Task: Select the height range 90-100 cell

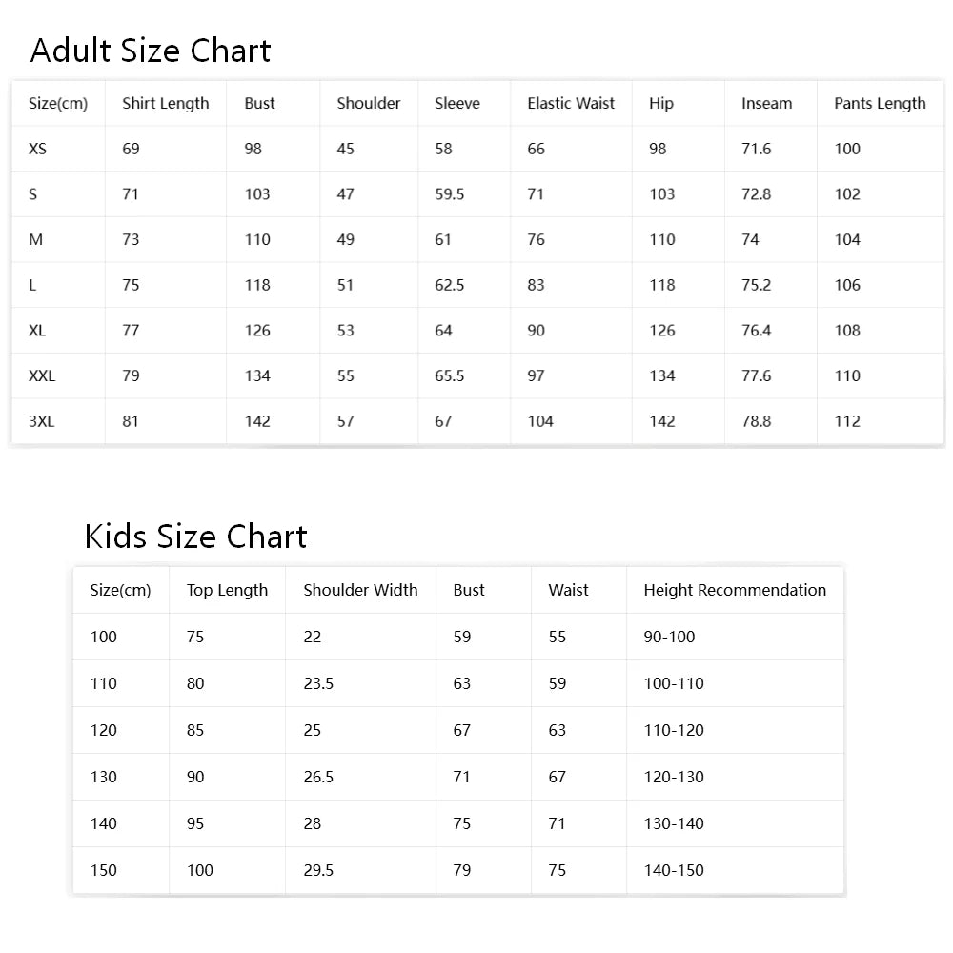Action: (669, 637)
